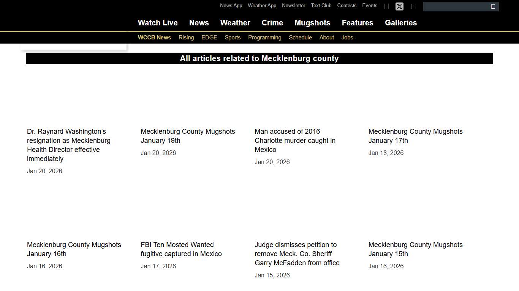Image resolution: width=519 pixels, height=291 pixels.
Task: Open Galleries from main navigation
Action: click(x=401, y=23)
